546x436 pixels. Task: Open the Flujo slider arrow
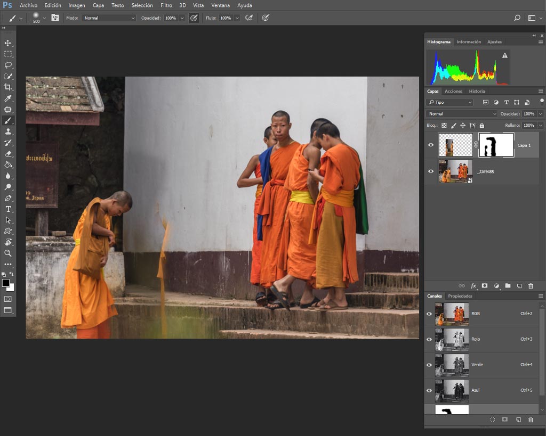[x=237, y=18]
